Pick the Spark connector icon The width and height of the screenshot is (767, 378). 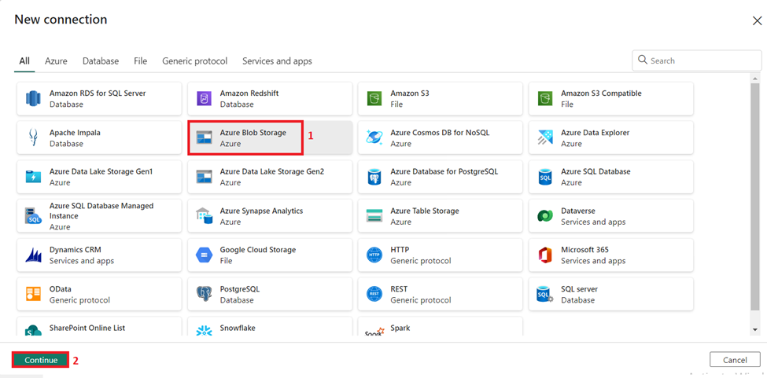374,332
